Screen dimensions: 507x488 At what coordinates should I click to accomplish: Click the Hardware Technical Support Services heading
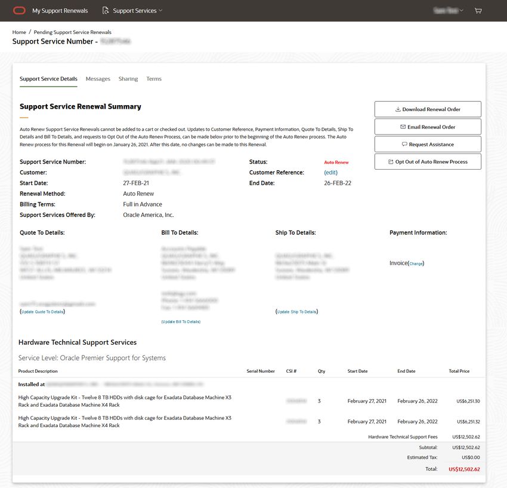pyautogui.click(x=78, y=342)
